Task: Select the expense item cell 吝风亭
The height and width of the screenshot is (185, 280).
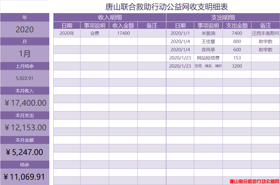Action: 208,50
